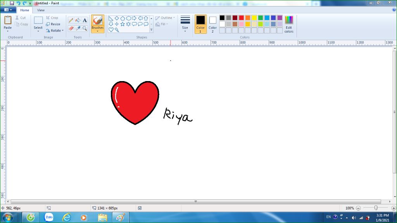The width and height of the screenshot is (397, 223).
Task: Switch to the Home tab
Action: click(x=24, y=10)
